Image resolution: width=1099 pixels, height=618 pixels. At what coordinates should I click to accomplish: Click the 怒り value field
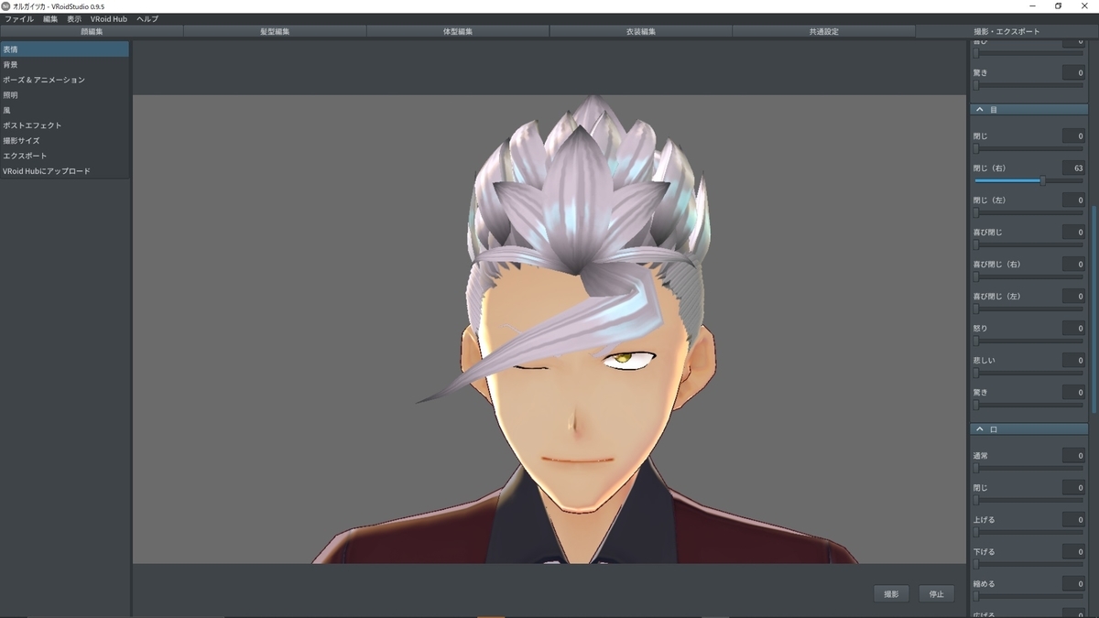[1074, 328]
